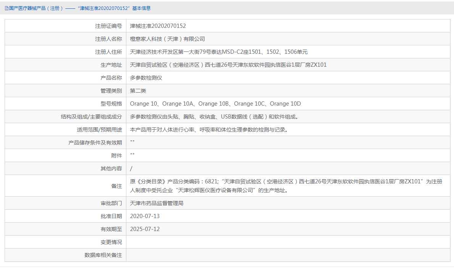Select the 审批部门 label

tap(111, 203)
